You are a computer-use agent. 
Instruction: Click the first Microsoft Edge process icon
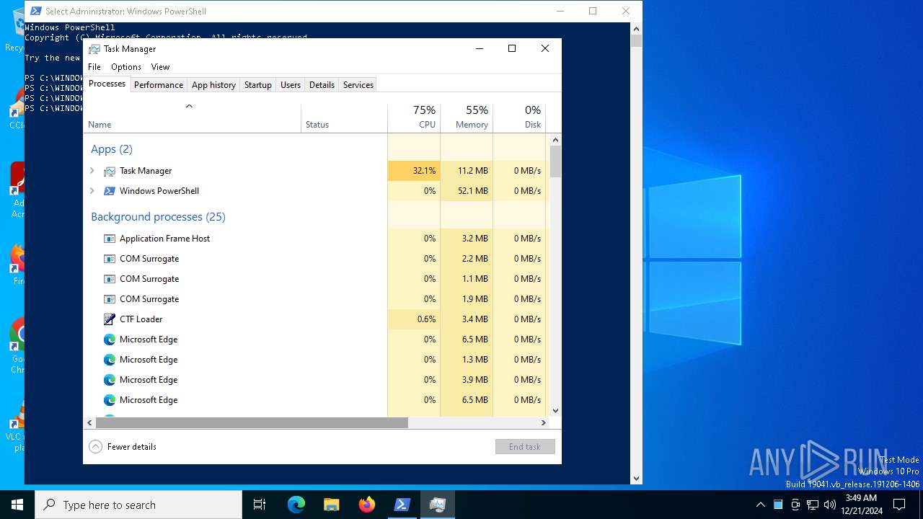(x=110, y=340)
